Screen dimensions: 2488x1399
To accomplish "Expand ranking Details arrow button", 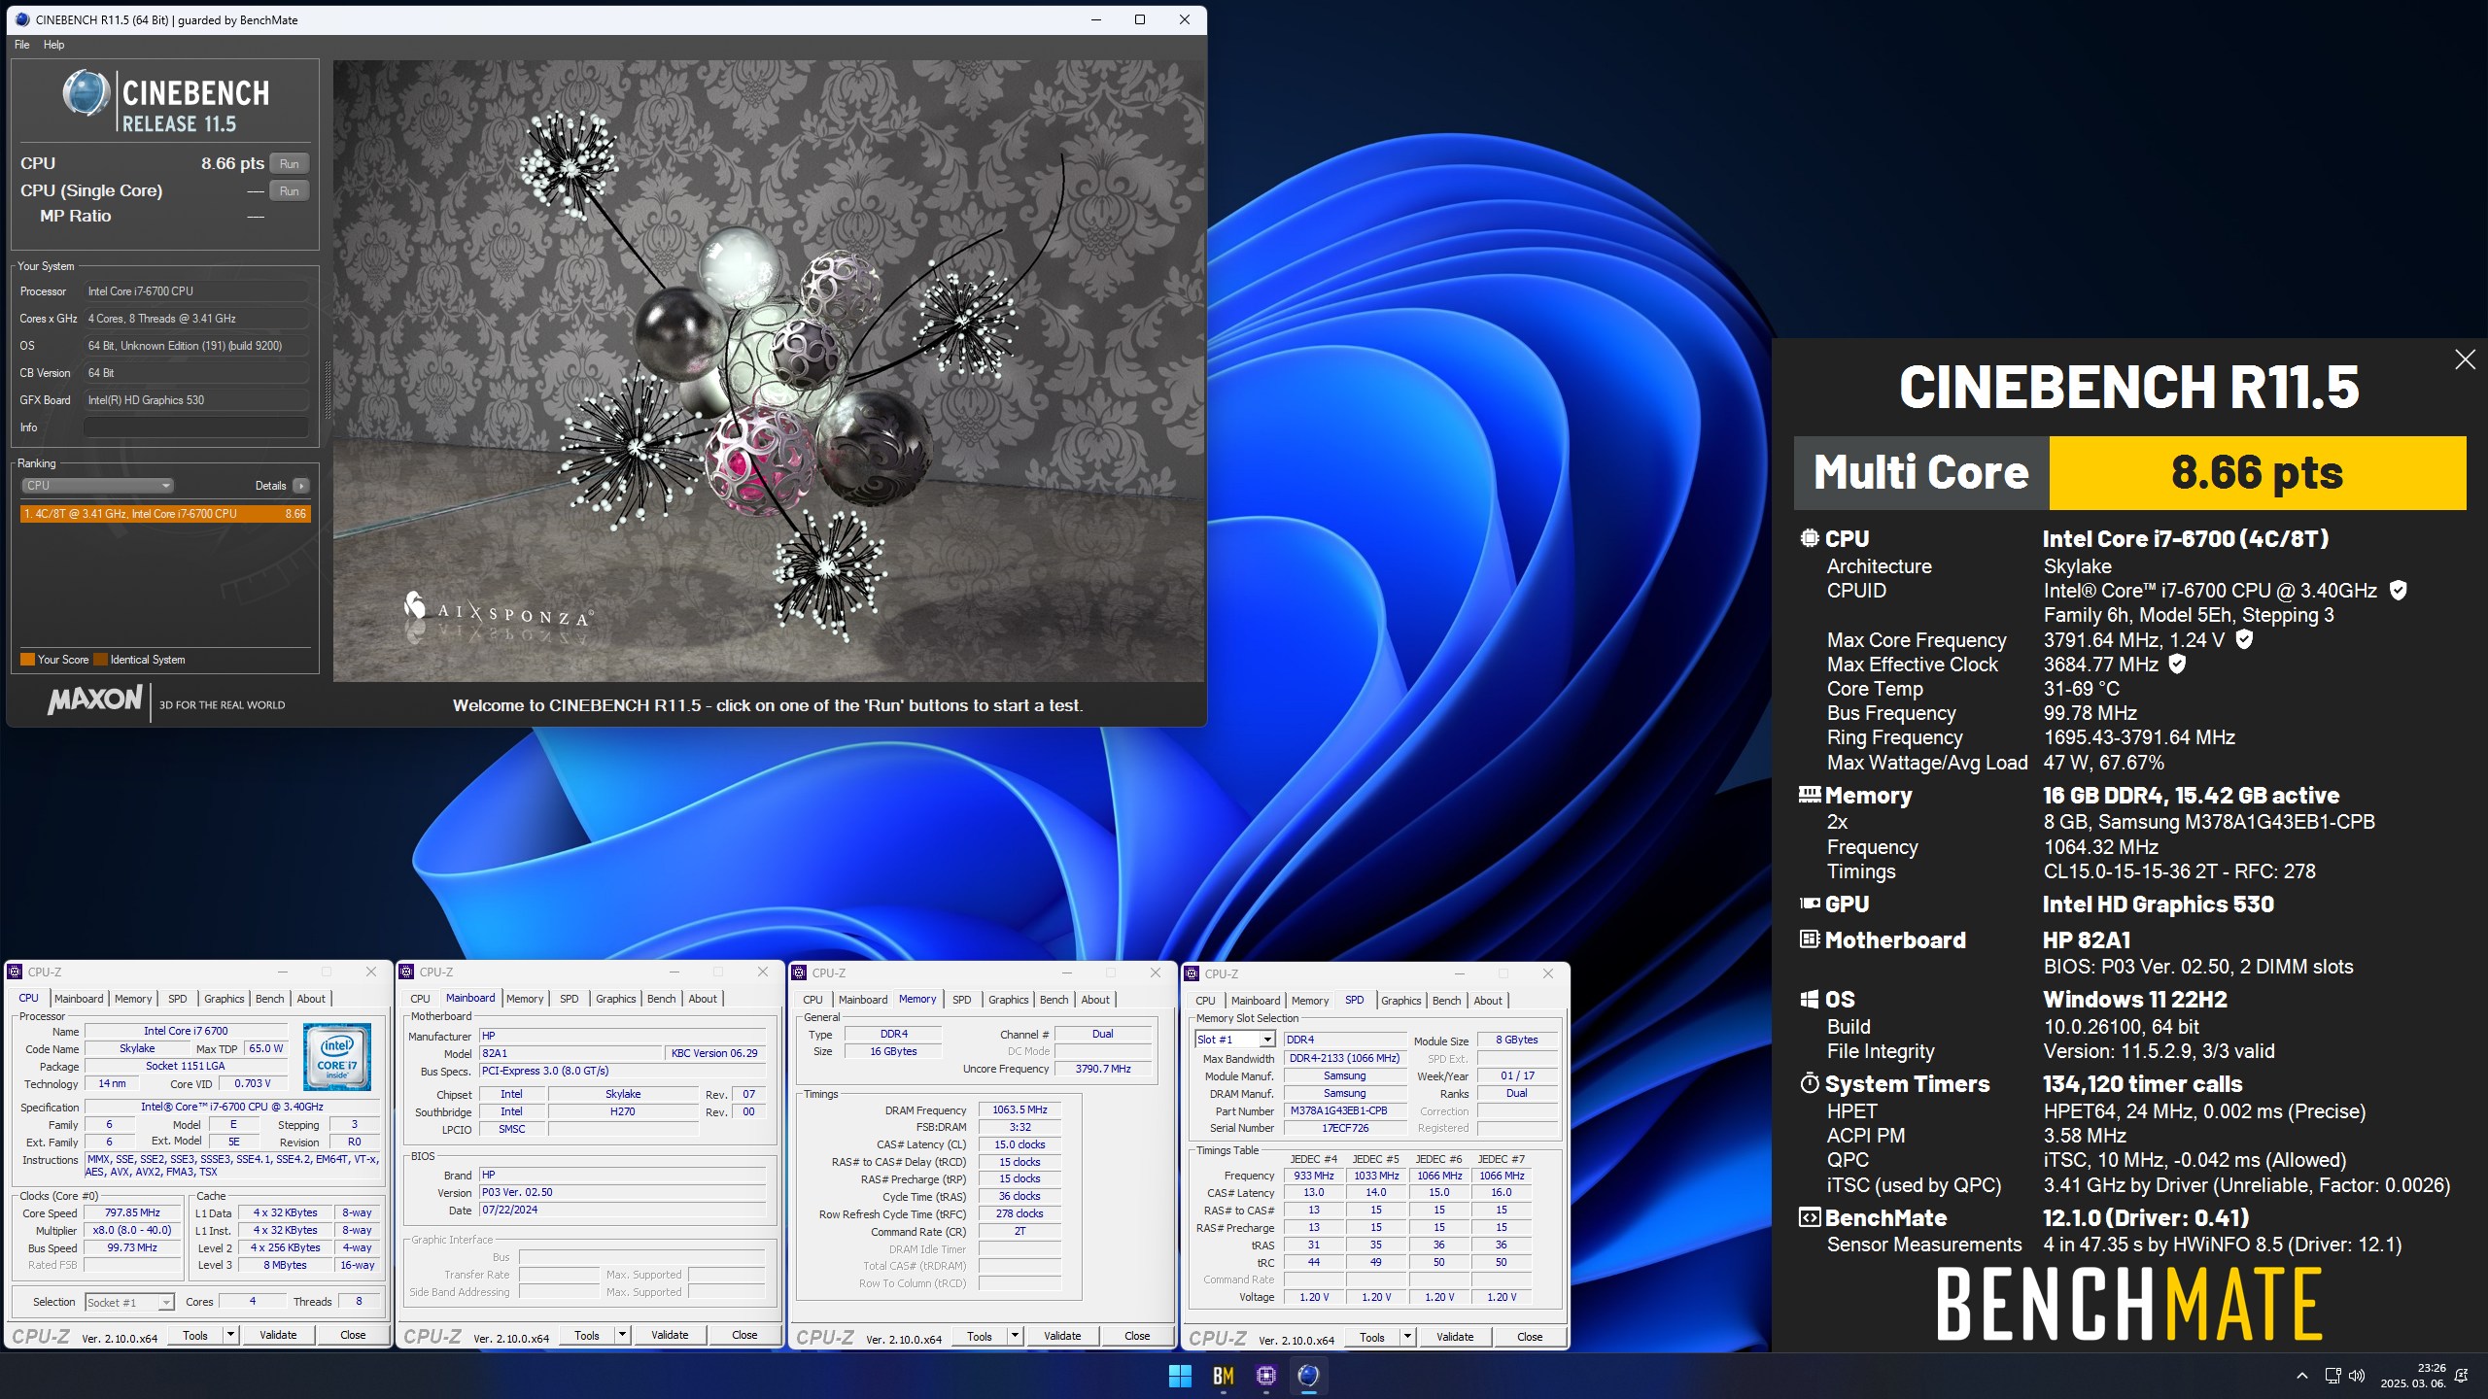I will [x=301, y=485].
